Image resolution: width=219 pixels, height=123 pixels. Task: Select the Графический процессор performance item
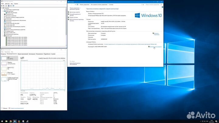tap(9, 79)
